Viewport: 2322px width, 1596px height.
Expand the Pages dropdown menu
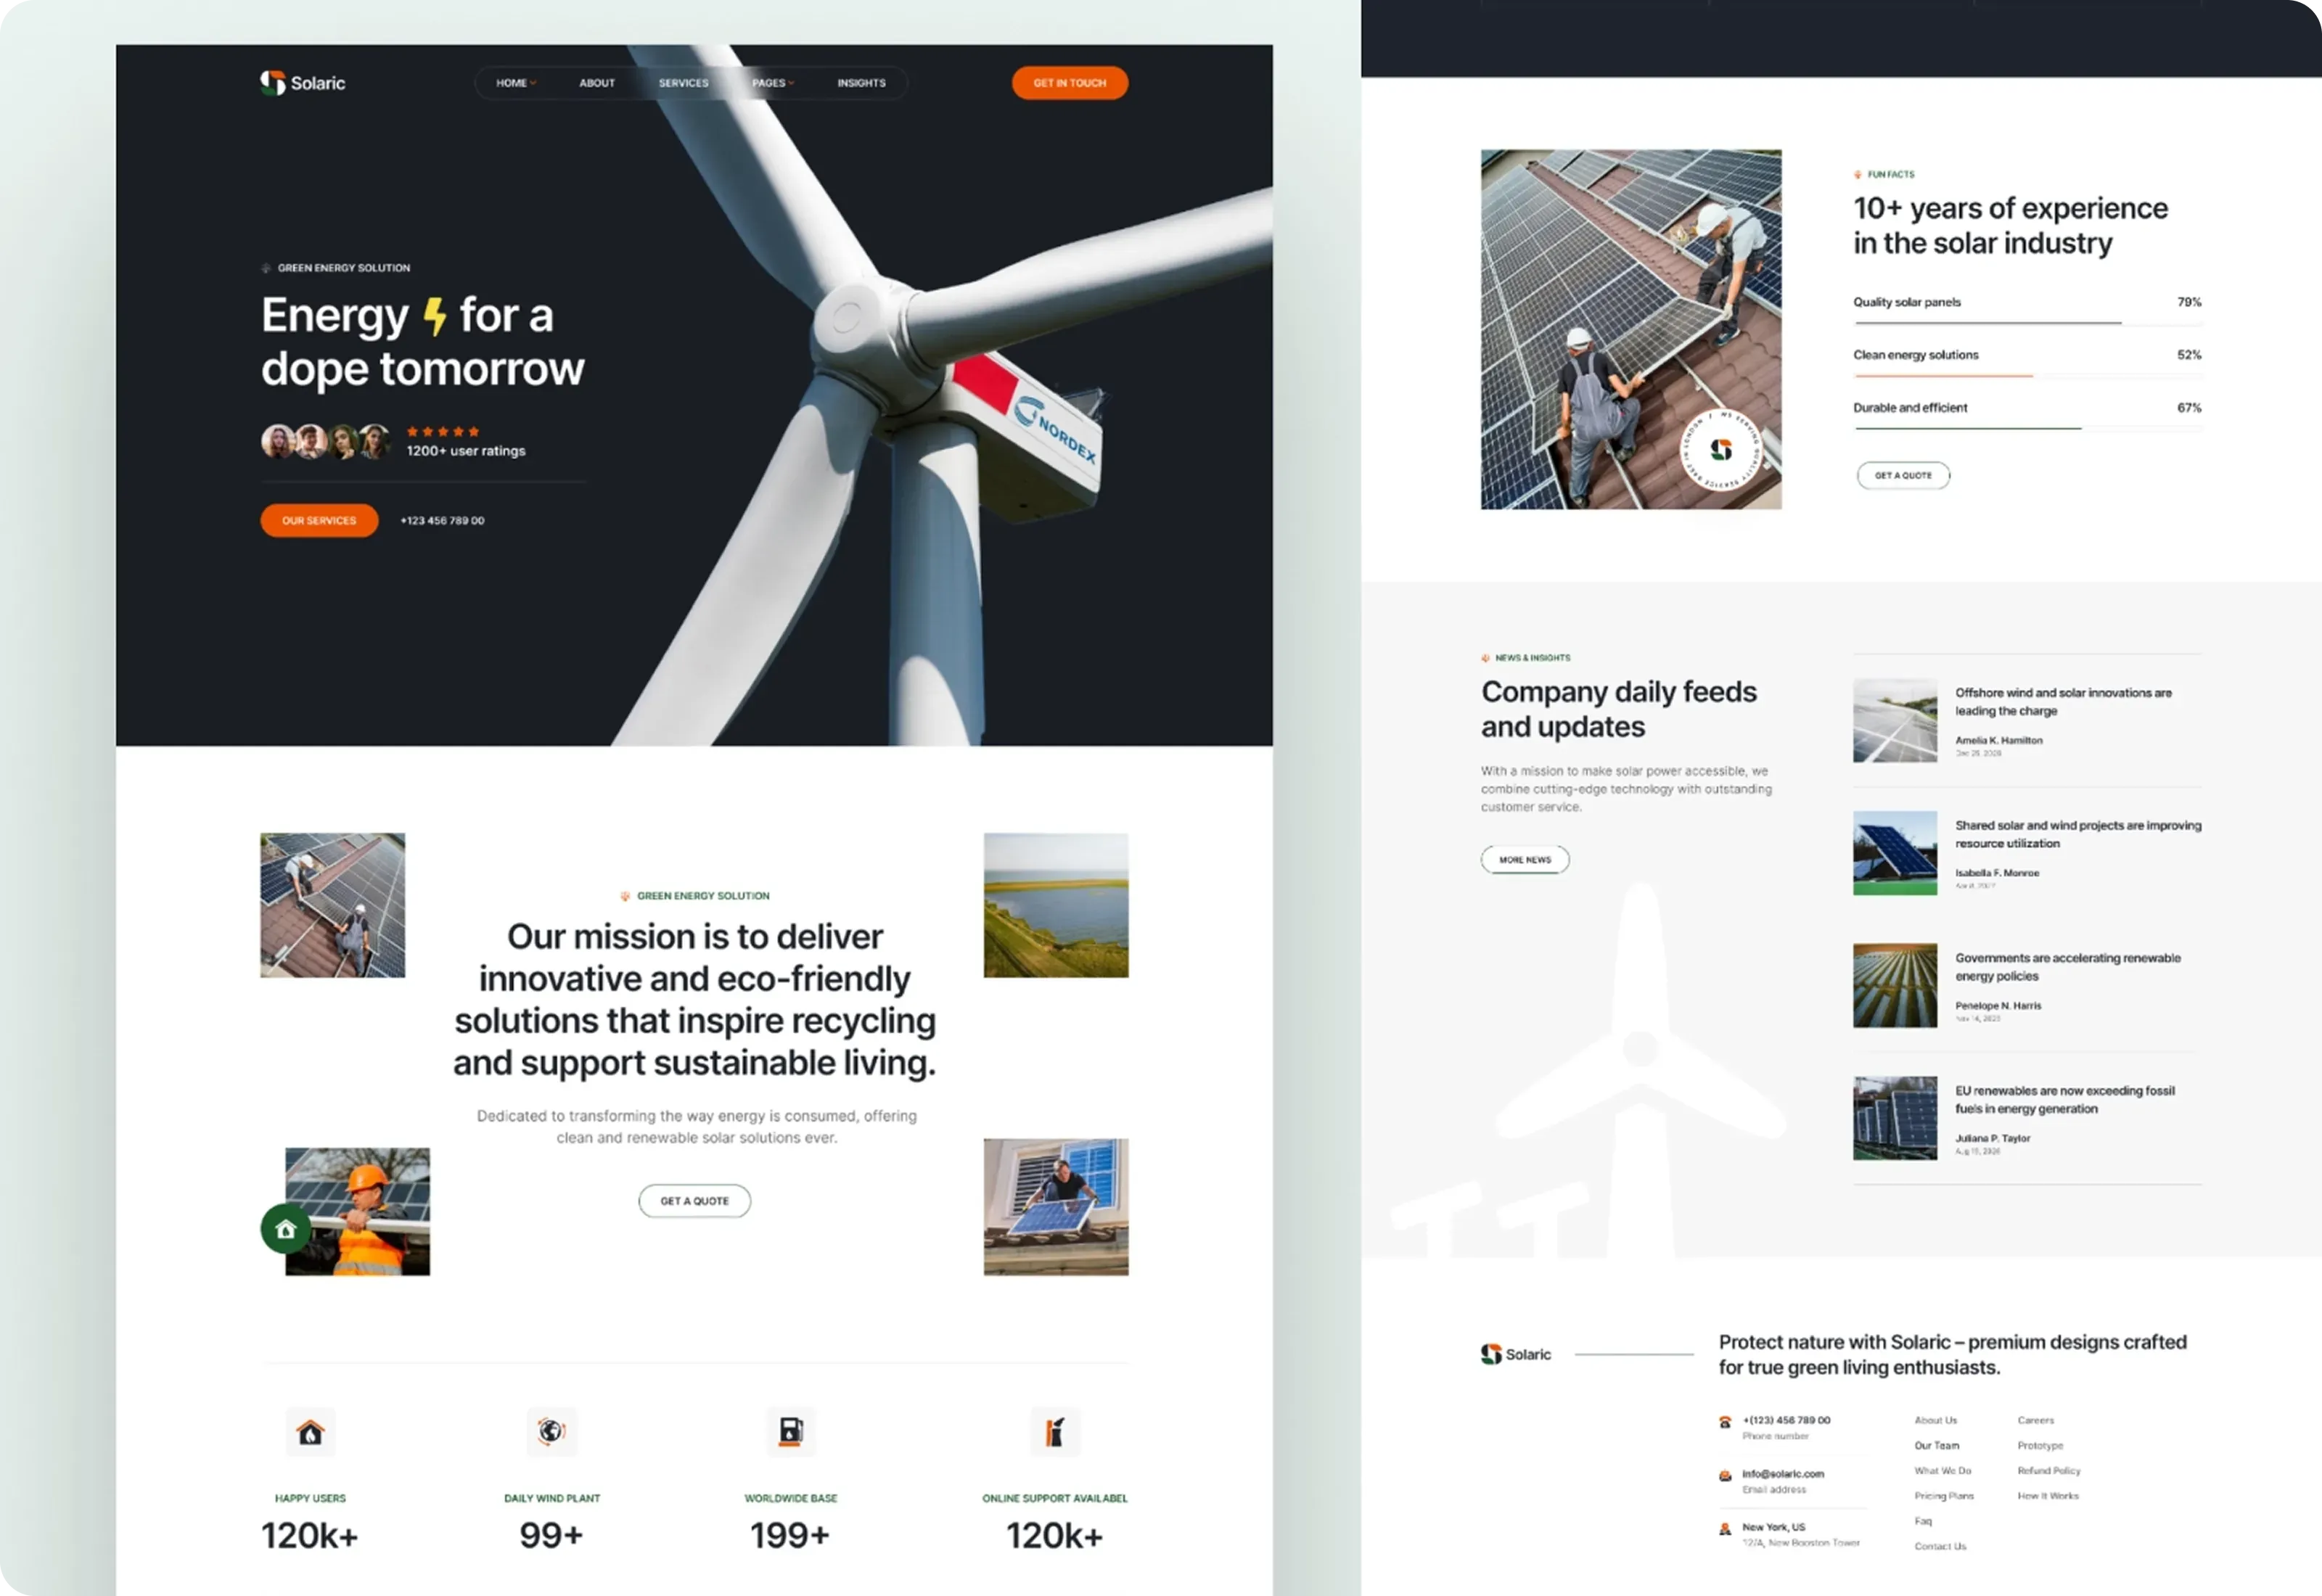[x=773, y=83]
